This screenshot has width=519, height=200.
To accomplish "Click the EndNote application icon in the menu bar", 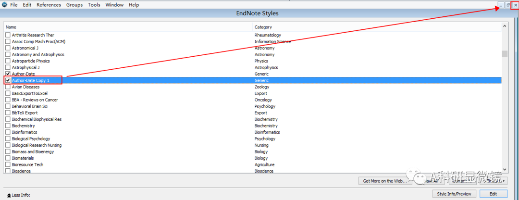I will pyautogui.click(x=4, y=5).
